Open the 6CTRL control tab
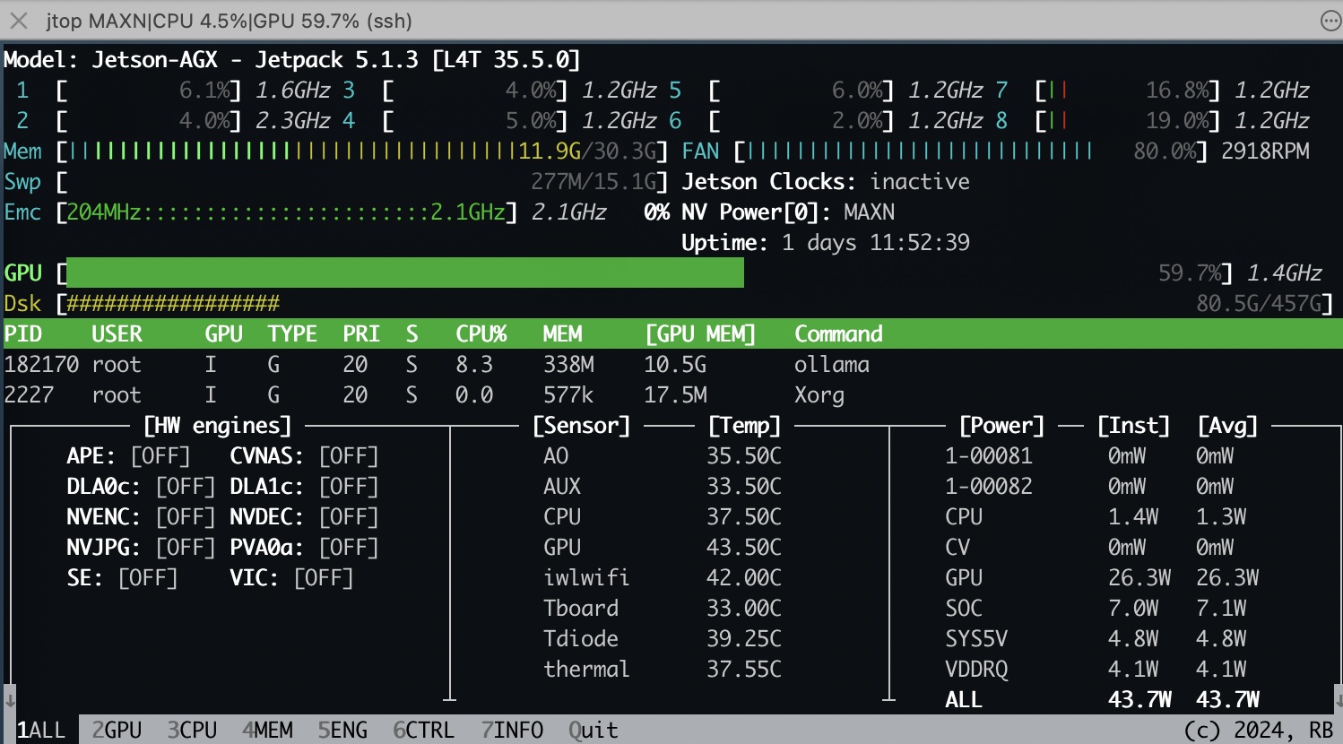 tap(423, 730)
